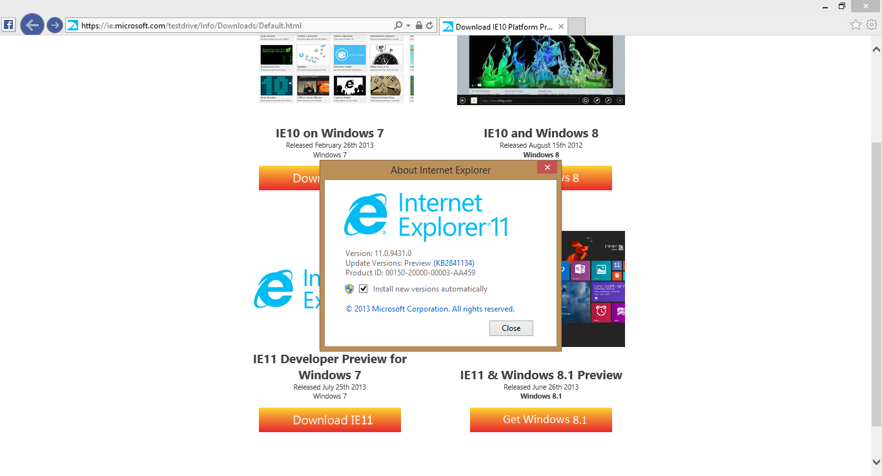This screenshot has height=476, width=882.
Task: Go back to the previous page
Action: coord(32,25)
